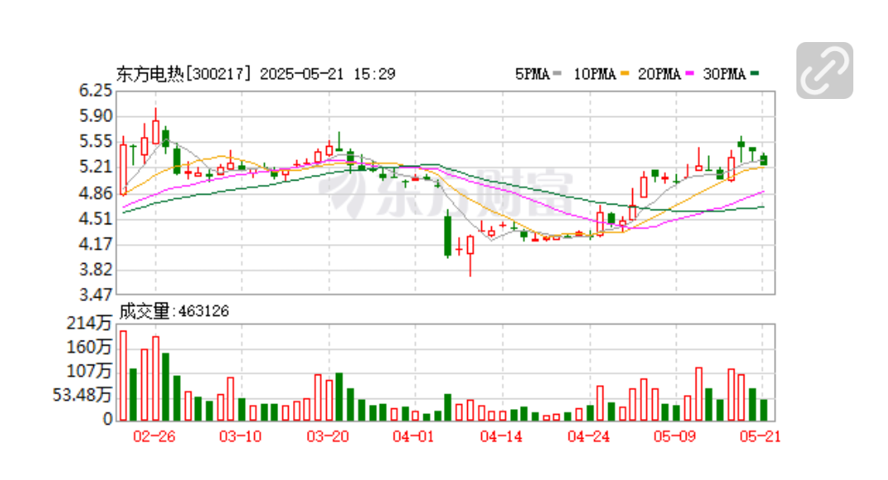Click the orange 10PMA color marker
The height and width of the screenshot is (480, 888).
625,73
